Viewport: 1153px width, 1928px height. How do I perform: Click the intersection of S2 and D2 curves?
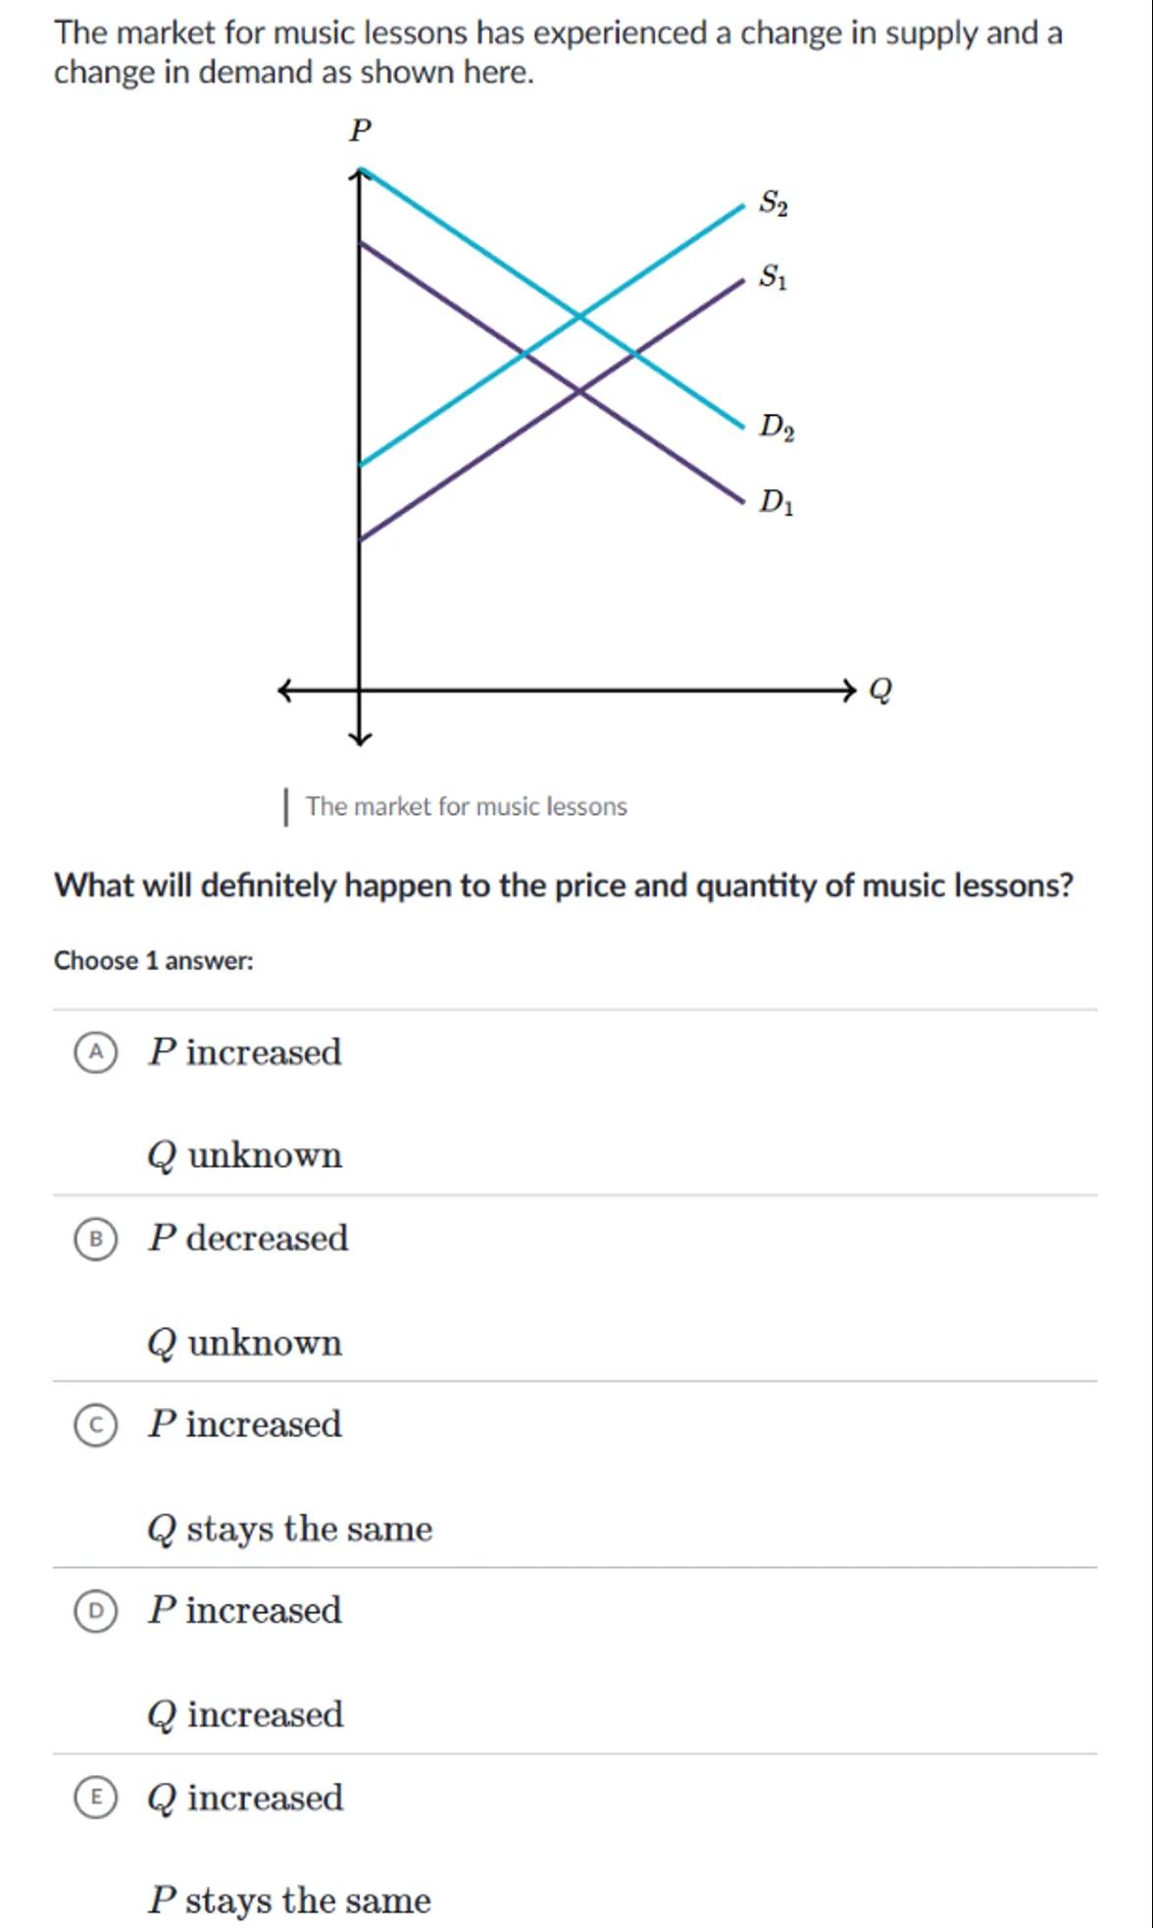pyautogui.click(x=579, y=316)
